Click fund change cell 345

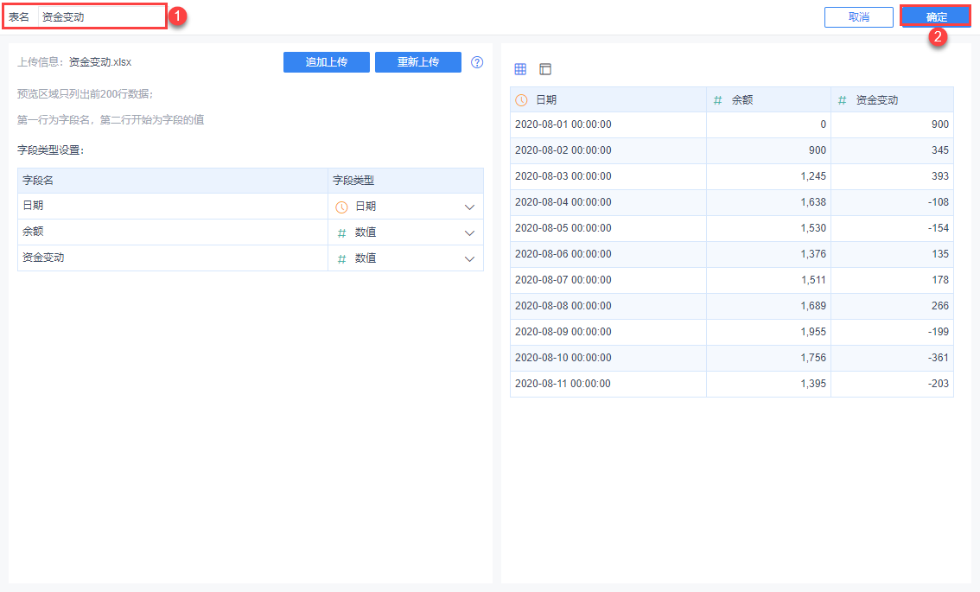tap(893, 150)
